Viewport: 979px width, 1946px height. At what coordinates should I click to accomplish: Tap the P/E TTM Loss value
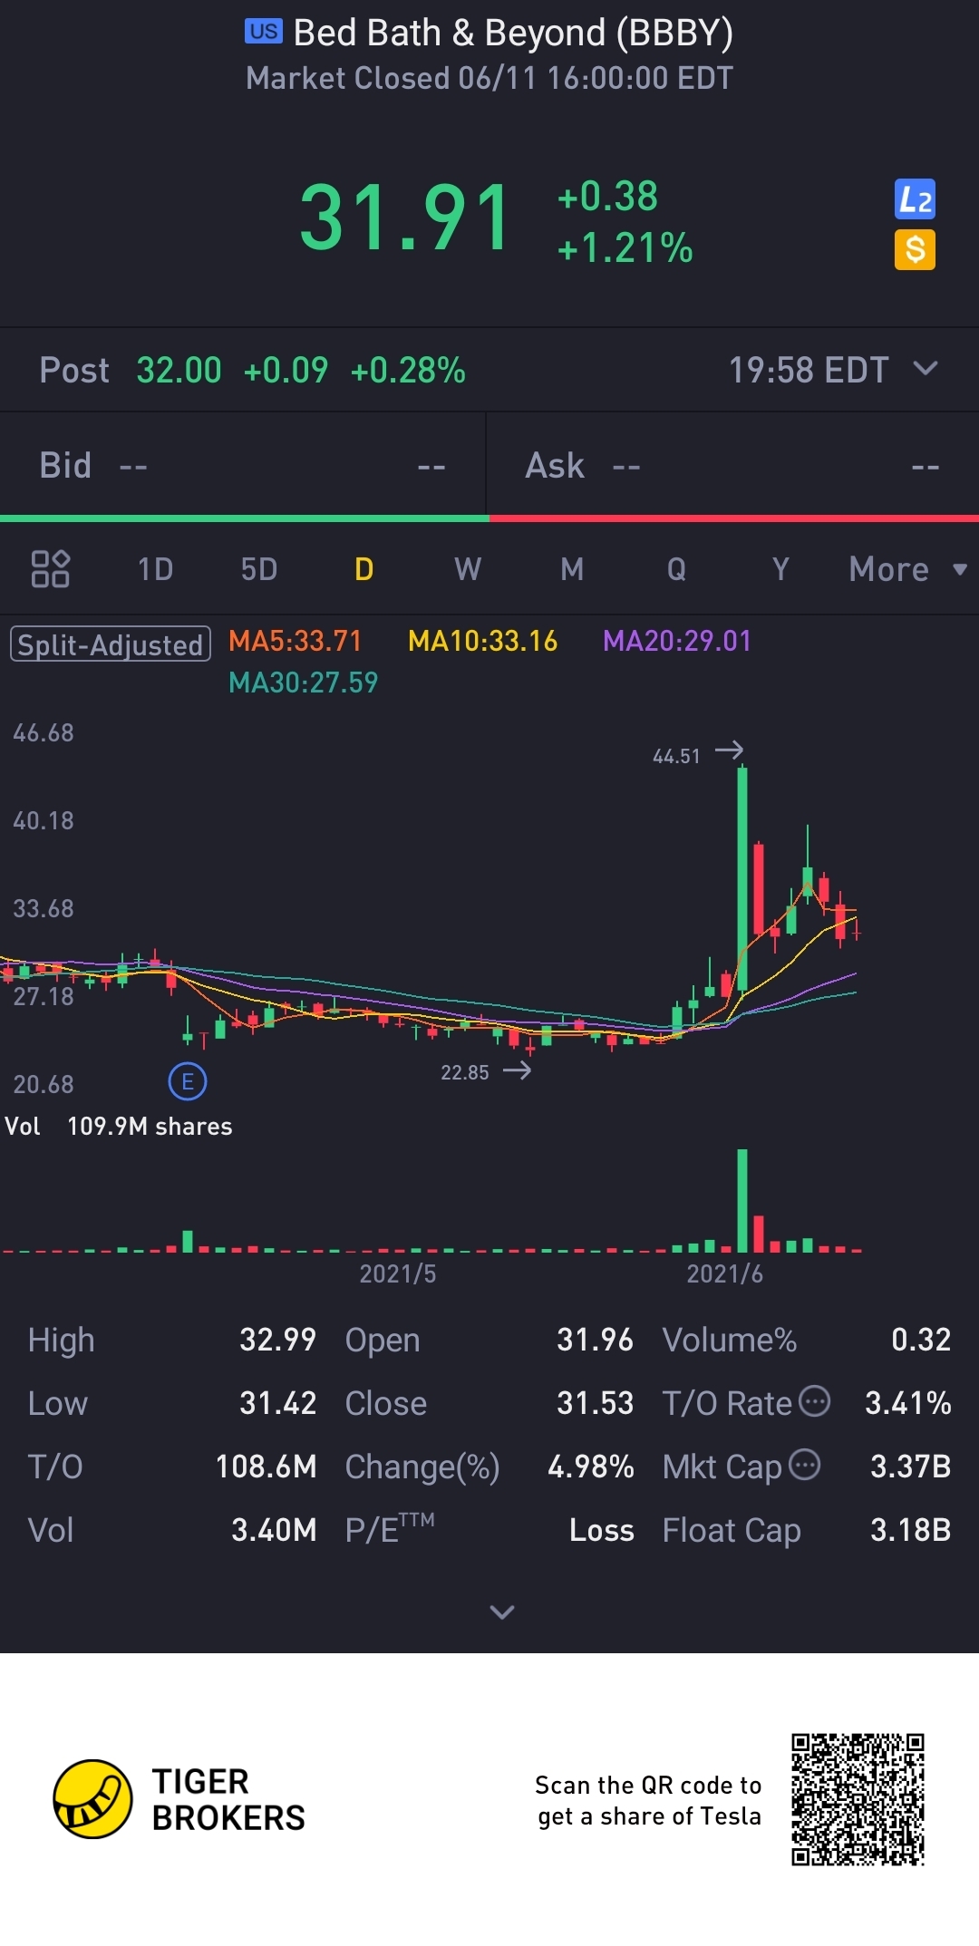tap(601, 1530)
